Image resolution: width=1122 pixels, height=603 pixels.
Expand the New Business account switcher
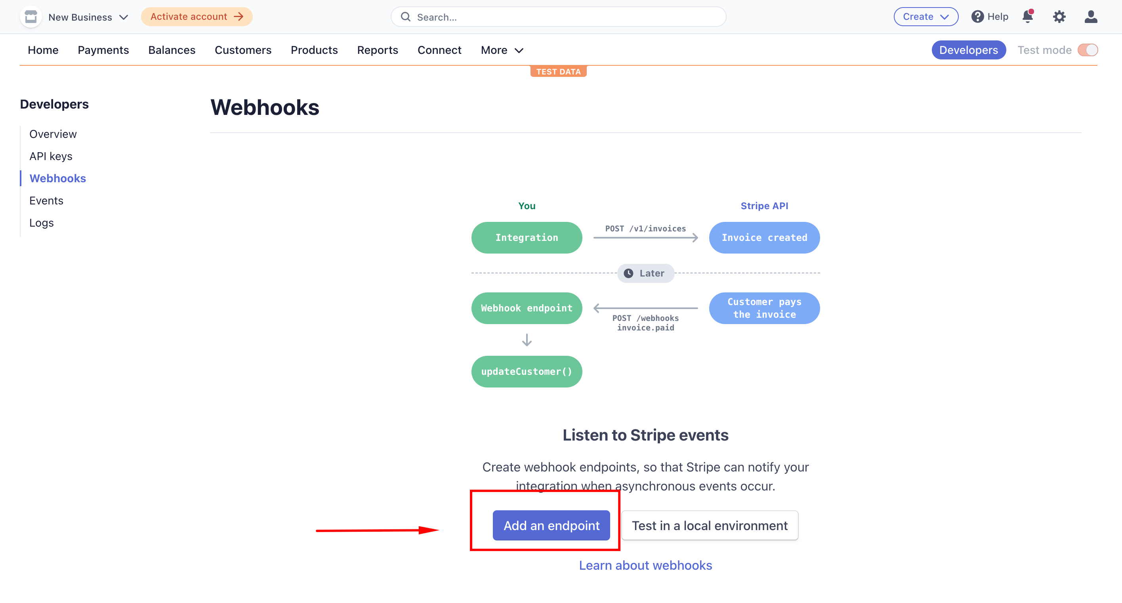tap(87, 17)
